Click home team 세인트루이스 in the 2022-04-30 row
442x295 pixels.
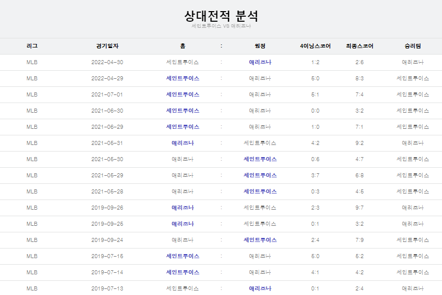click(x=183, y=63)
